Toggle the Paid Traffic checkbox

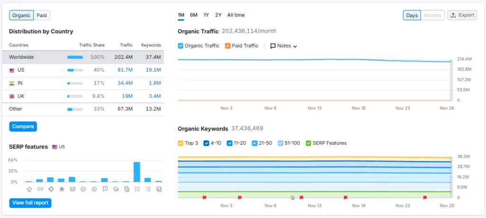(228, 46)
